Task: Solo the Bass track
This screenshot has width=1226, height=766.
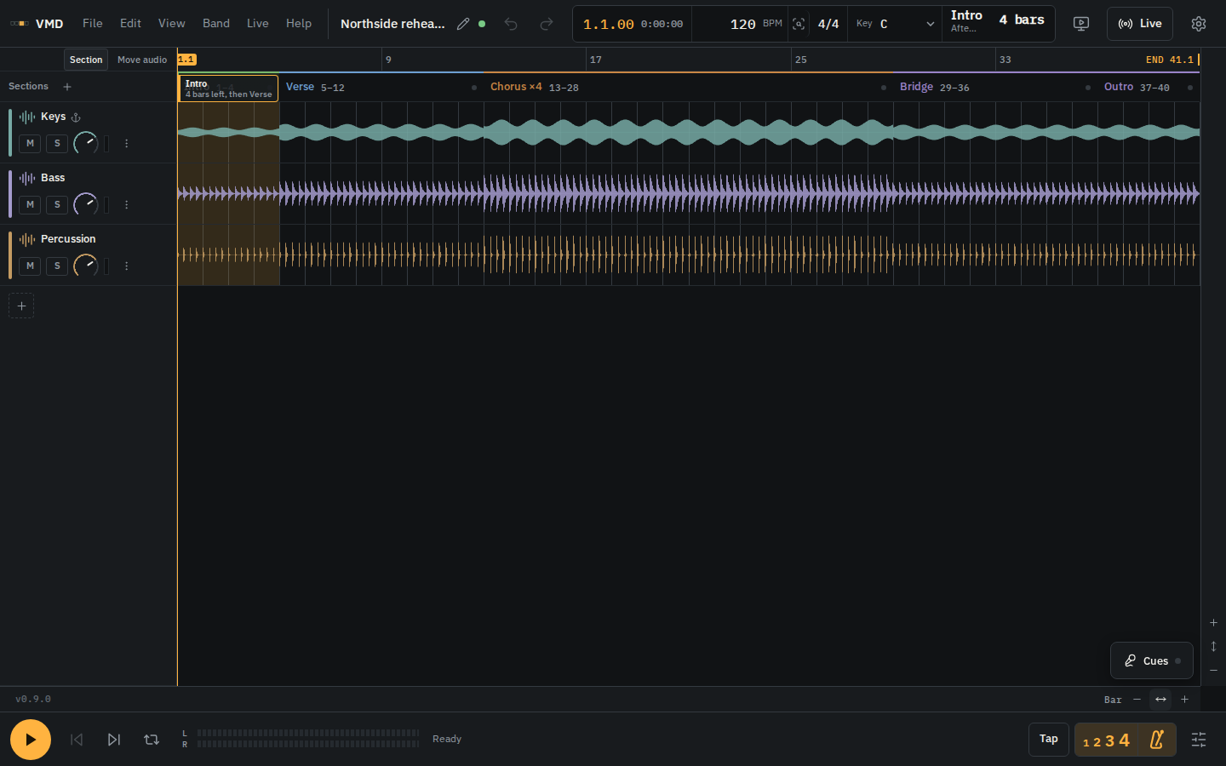Action: tap(57, 205)
